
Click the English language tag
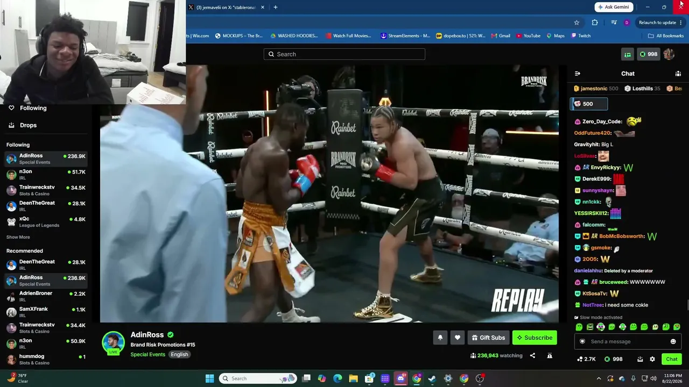pyautogui.click(x=179, y=355)
